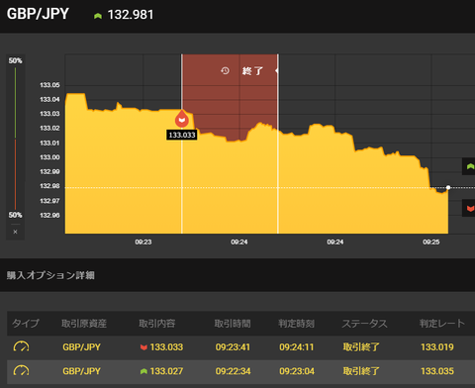Screen dimensions: 475x388
Task: Click the bottom 50% sentiment label
Action: (15, 215)
